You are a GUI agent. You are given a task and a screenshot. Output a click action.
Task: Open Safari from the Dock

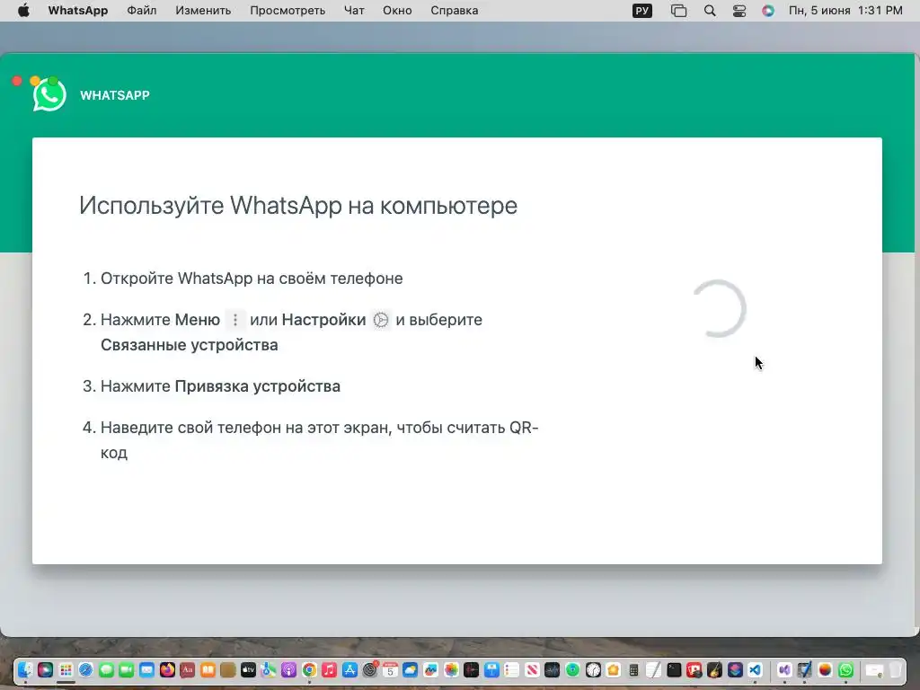coord(85,669)
